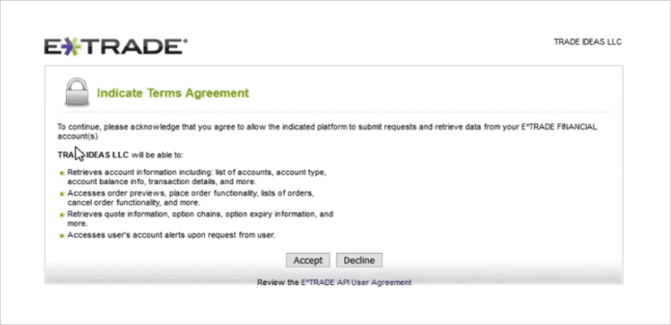
Task: Click the TRADE IDEAS LLC label at top right
Action: 588,42
